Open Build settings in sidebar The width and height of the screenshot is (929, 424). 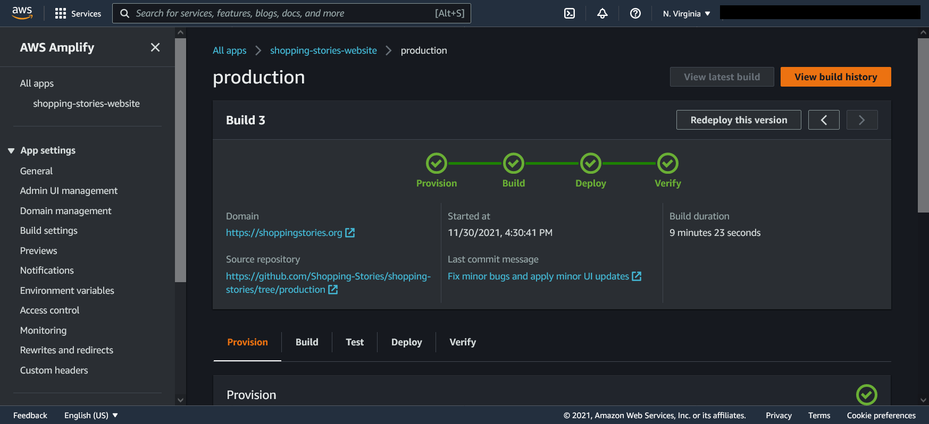[48, 231]
